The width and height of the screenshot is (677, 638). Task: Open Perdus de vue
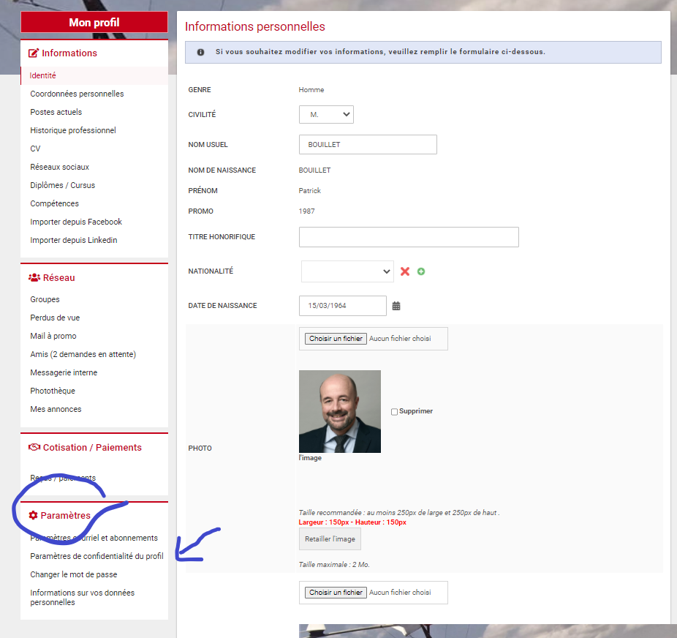point(55,318)
